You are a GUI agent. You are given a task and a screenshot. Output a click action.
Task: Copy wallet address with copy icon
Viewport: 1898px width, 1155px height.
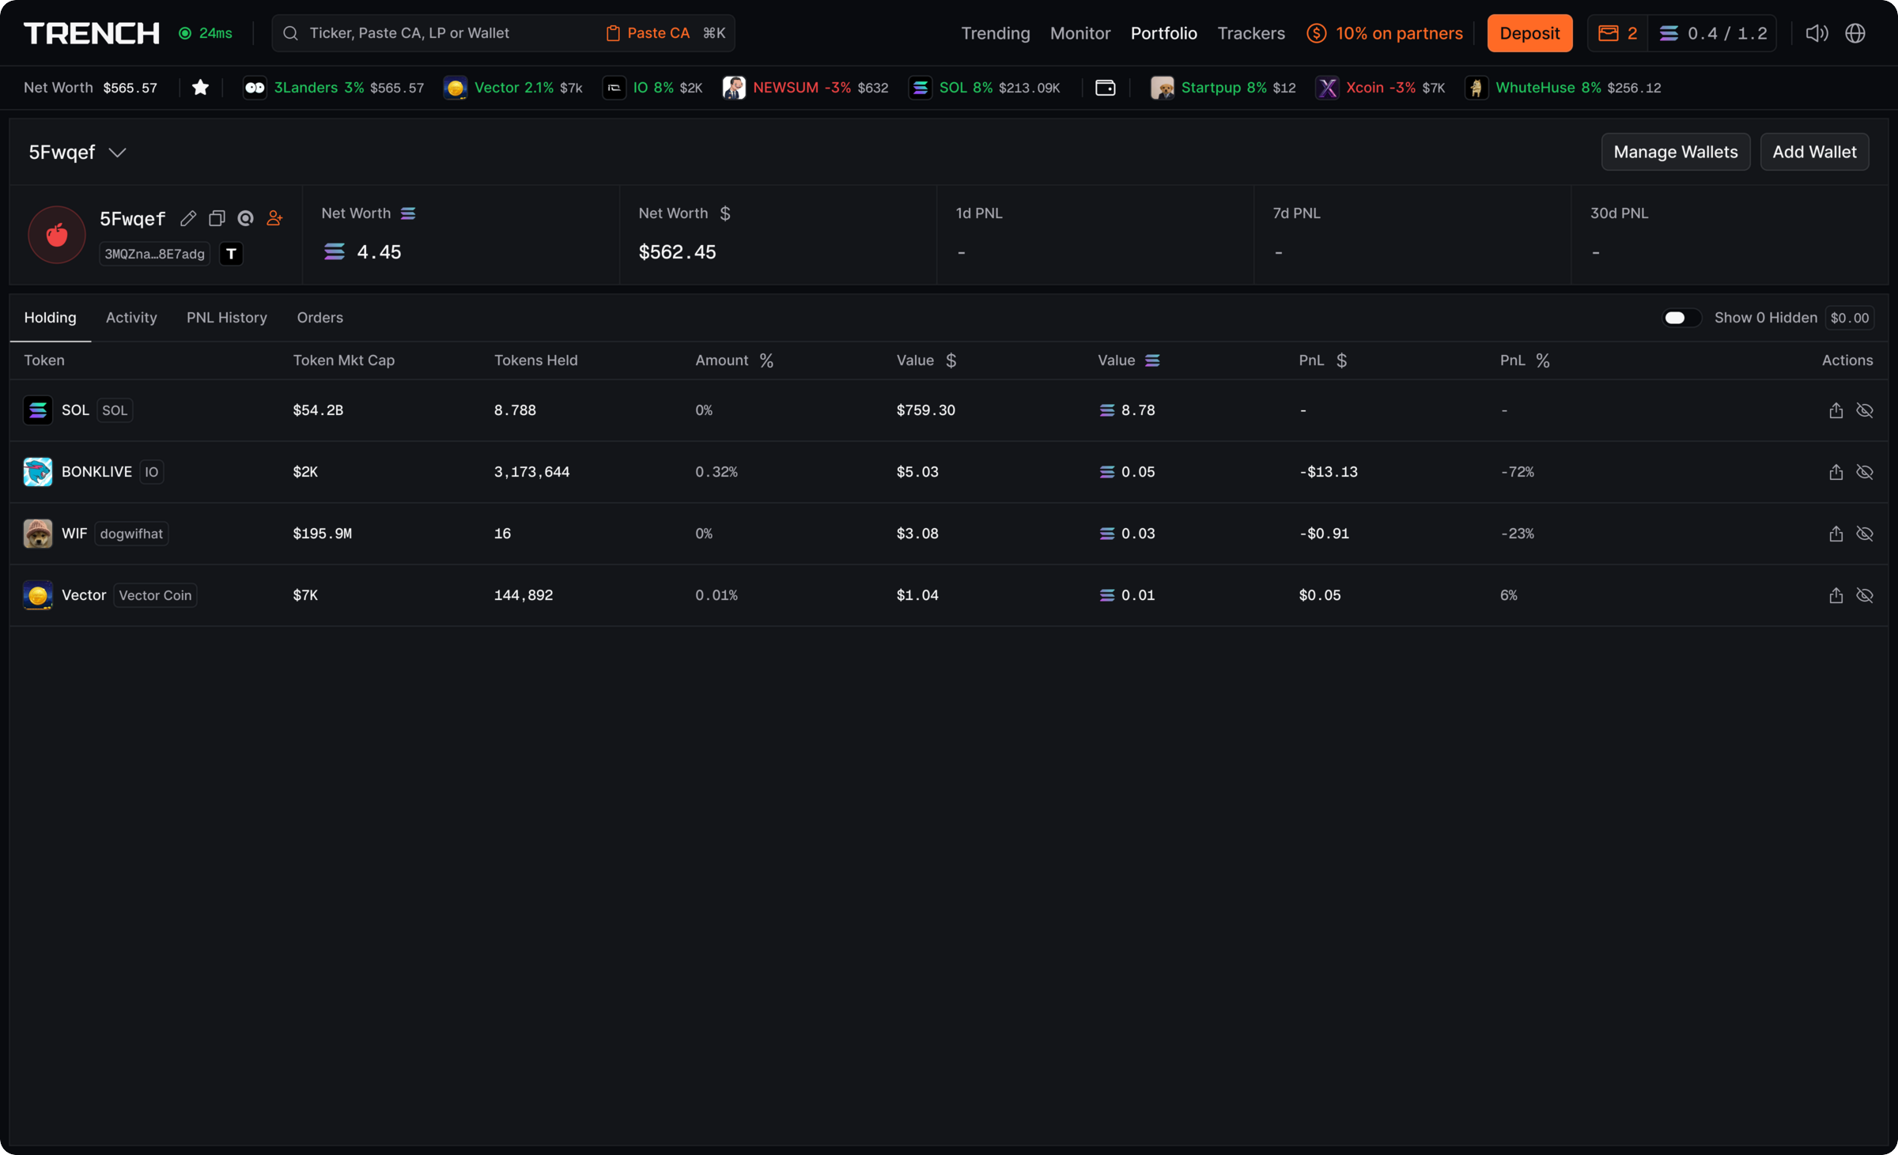coord(217,218)
